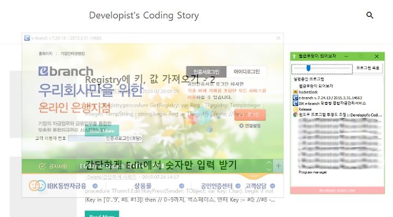
Task: Click the RocketDock icon in list
Action: tap(295, 92)
